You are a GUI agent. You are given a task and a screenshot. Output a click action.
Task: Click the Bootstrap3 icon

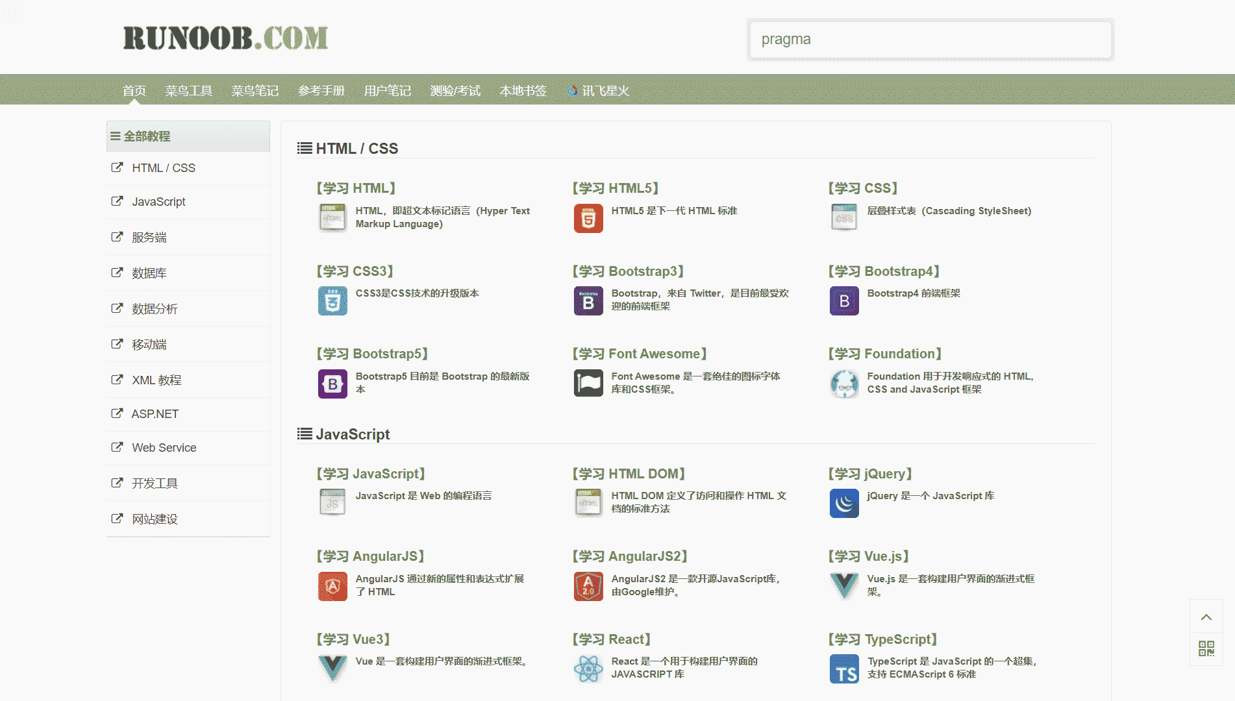588,301
